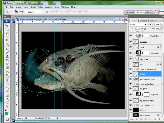
Task: Select the Elliptical Marquee tool
Action: (x=7, y=29)
